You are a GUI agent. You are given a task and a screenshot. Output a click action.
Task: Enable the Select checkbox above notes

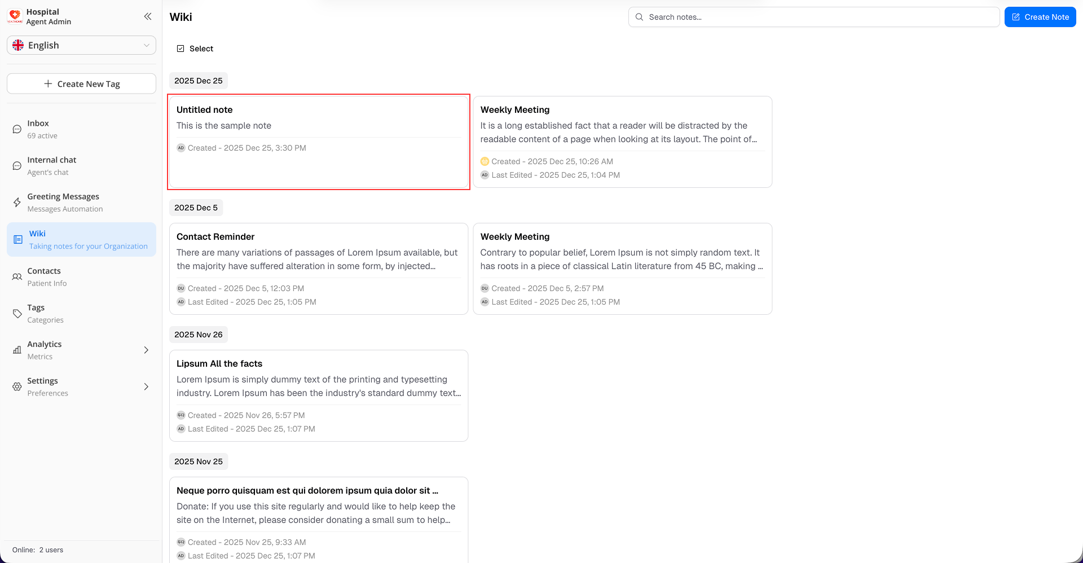tap(180, 49)
